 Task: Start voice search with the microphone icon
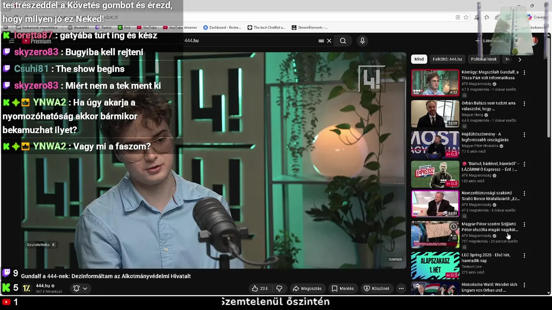[362, 40]
